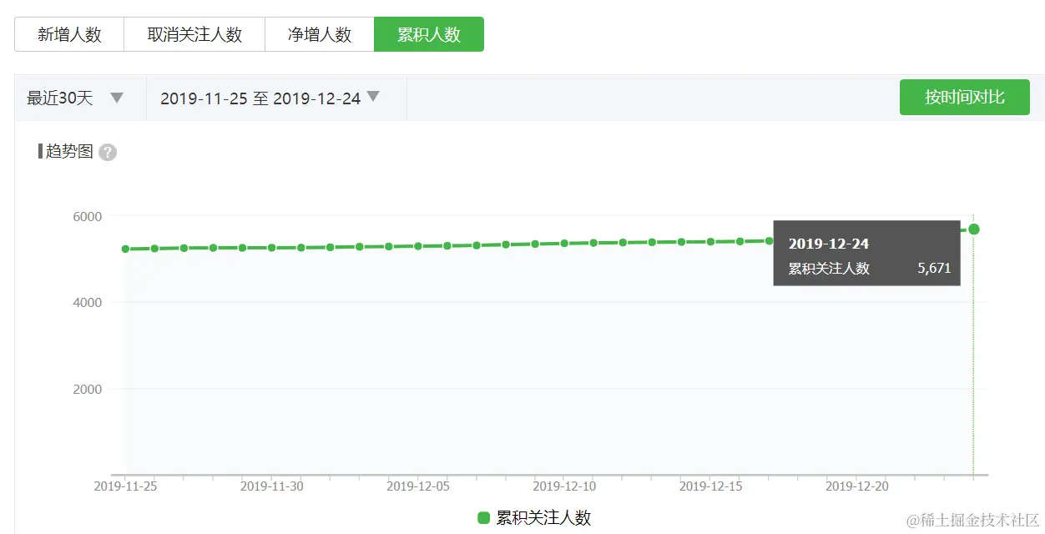Click the 2019-11-30 x-axis label

[271, 486]
